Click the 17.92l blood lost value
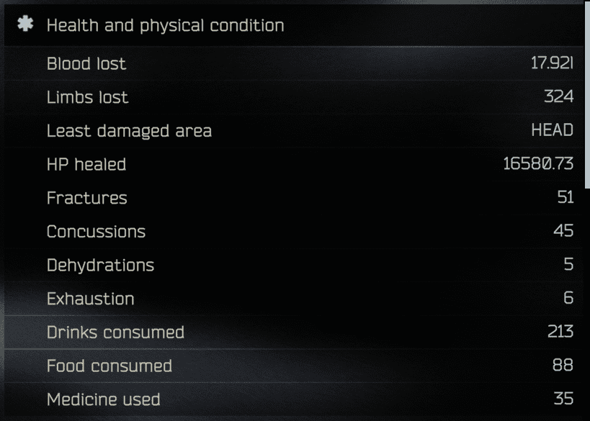590x421 pixels. pyautogui.click(x=552, y=63)
